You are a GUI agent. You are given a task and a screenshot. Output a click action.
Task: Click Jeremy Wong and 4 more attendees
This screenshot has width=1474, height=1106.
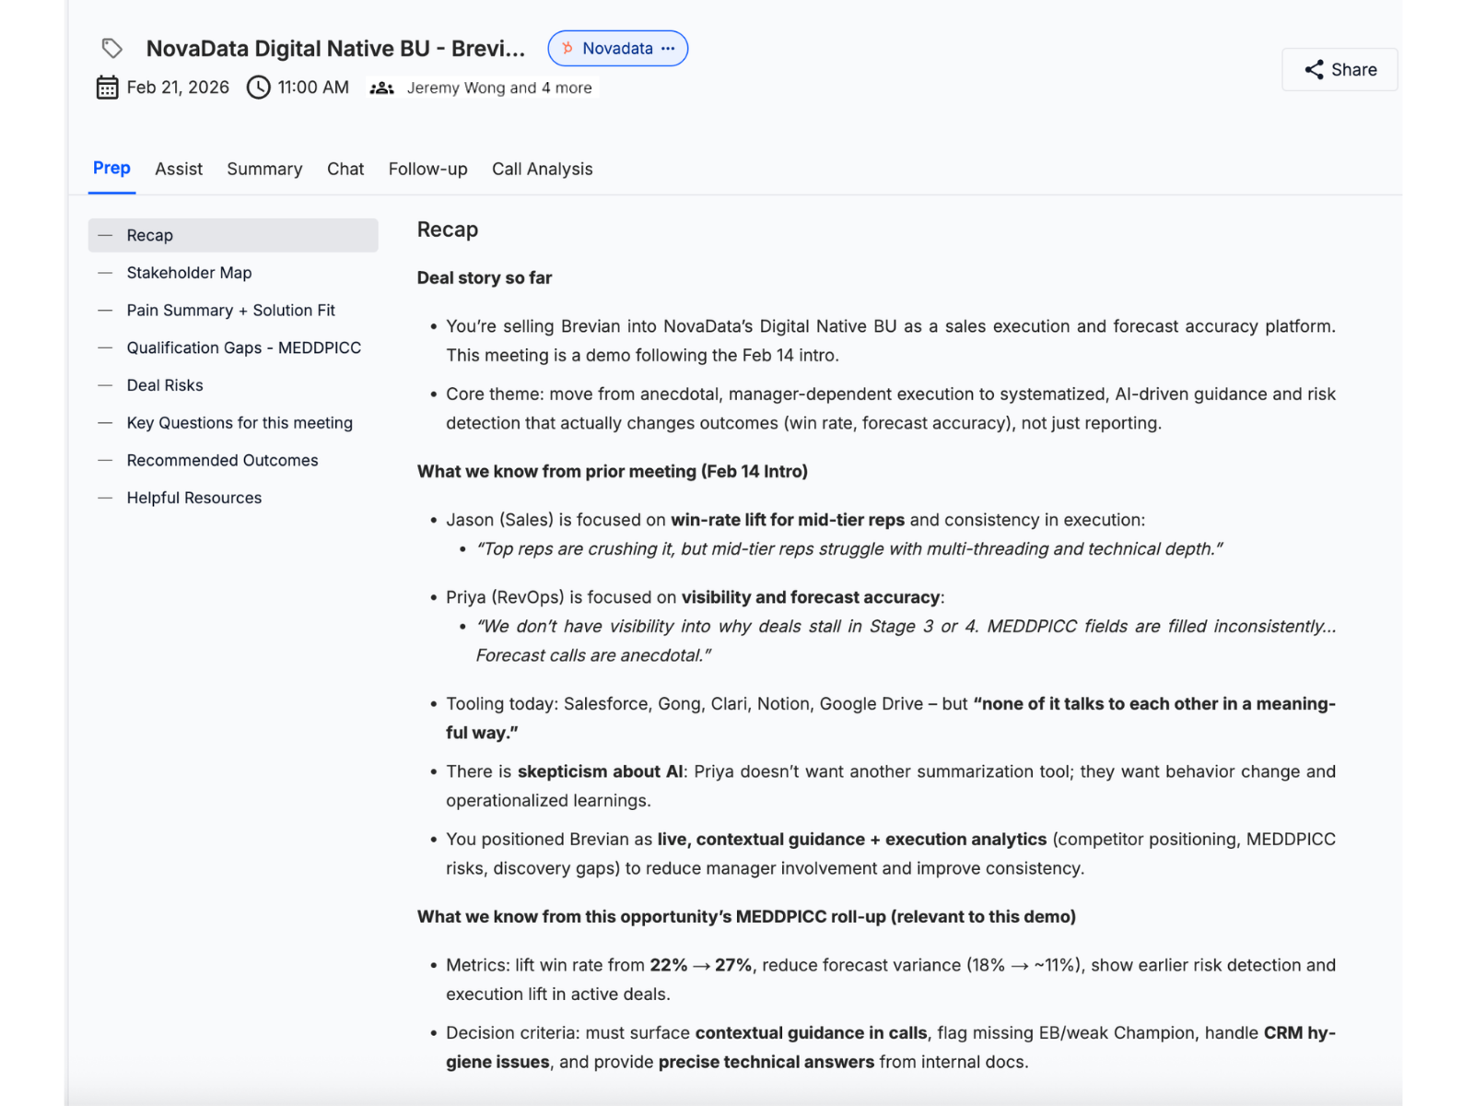point(499,88)
